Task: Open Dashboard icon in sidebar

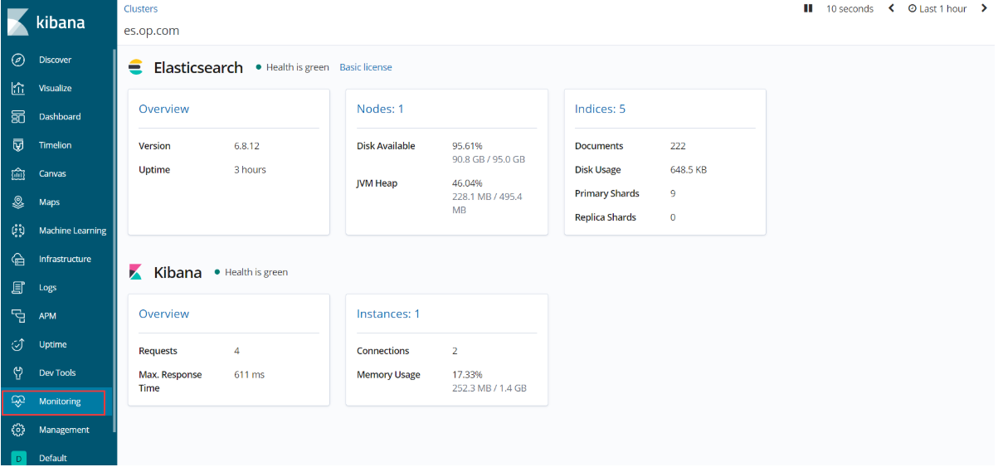Action: pos(18,117)
